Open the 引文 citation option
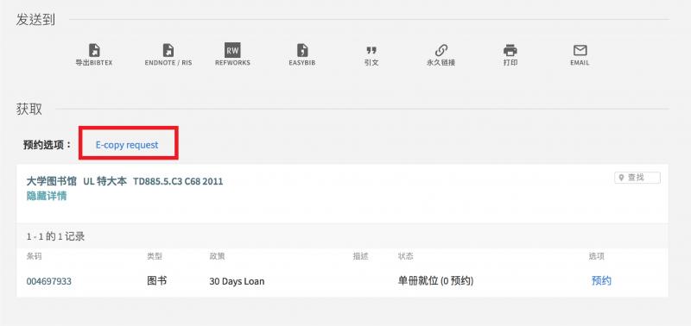691x326 pixels. pyautogui.click(x=371, y=55)
